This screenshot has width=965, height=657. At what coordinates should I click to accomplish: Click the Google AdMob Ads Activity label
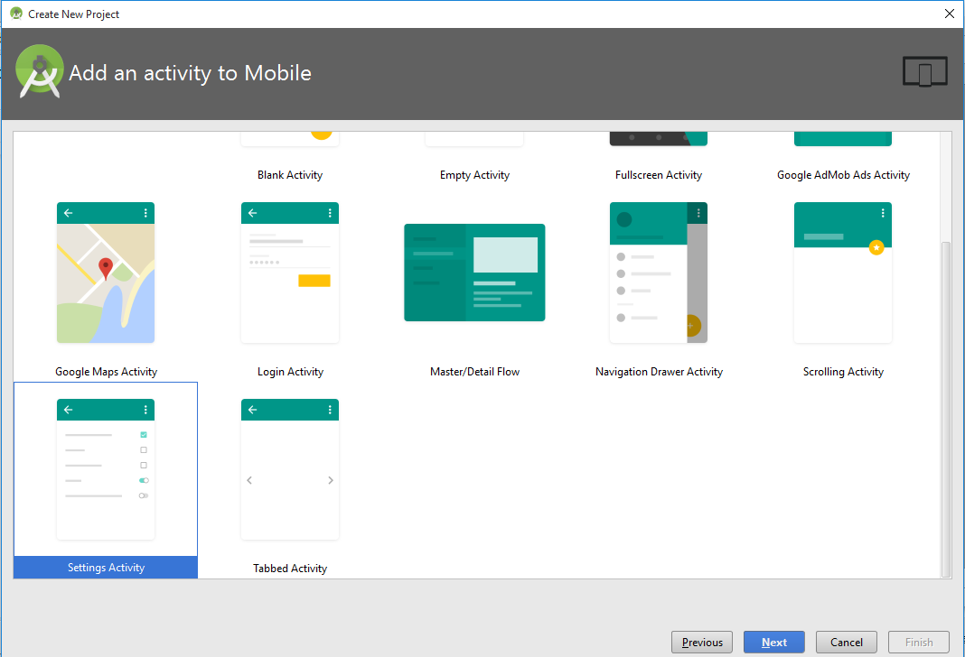(x=843, y=175)
